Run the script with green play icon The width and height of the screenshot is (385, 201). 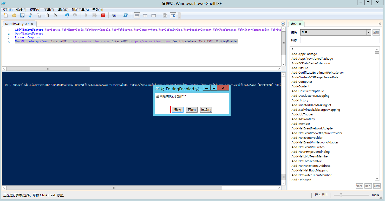(86, 15)
